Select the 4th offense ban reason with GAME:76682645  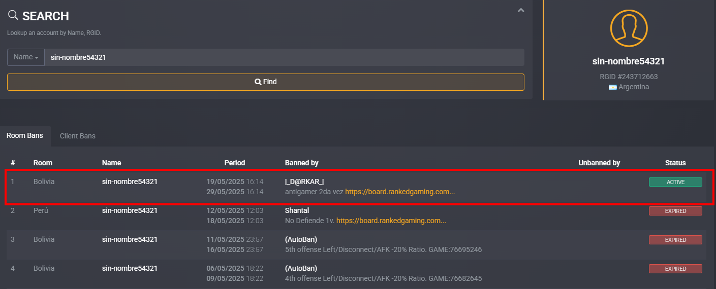pos(383,279)
